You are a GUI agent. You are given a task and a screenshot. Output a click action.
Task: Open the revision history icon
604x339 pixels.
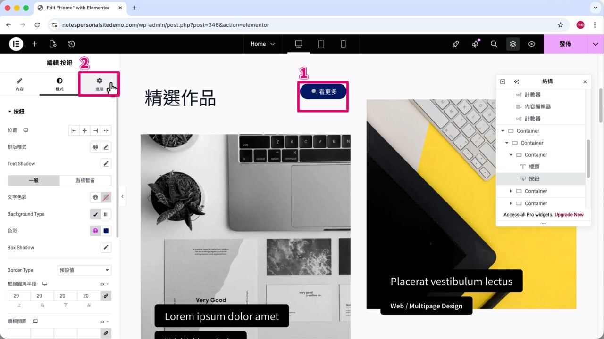[x=71, y=44]
